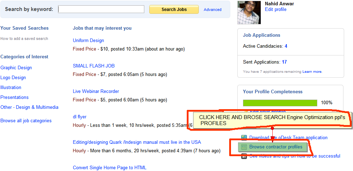The height and width of the screenshot is (171, 353).
Task: Click Sent Applications count 17
Action: pyautogui.click(x=284, y=62)
